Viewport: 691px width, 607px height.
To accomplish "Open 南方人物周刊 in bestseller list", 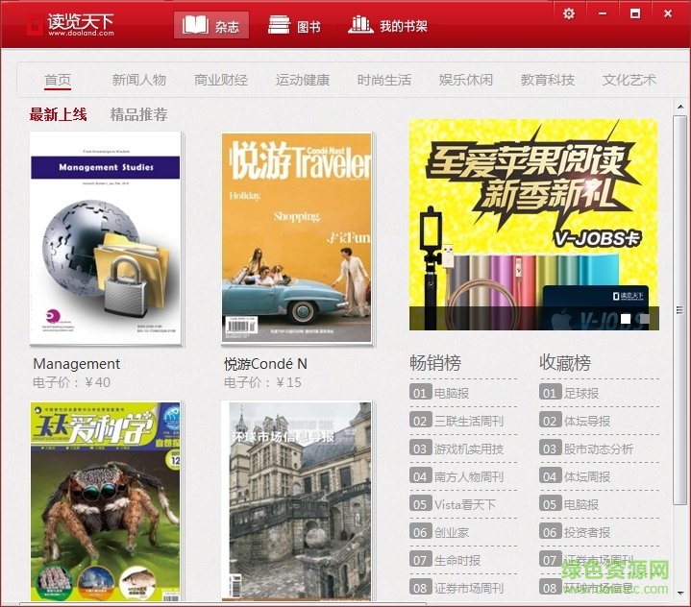I will (x=469, y=476).
